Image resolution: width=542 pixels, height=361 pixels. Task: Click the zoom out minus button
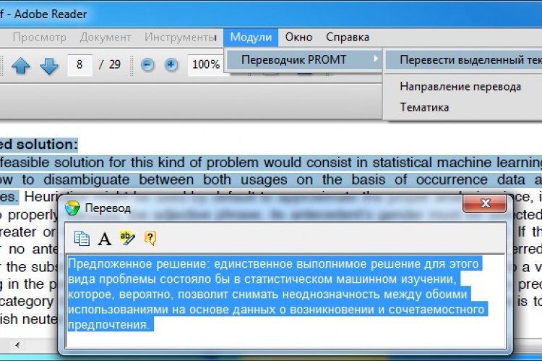coord(147,64)
